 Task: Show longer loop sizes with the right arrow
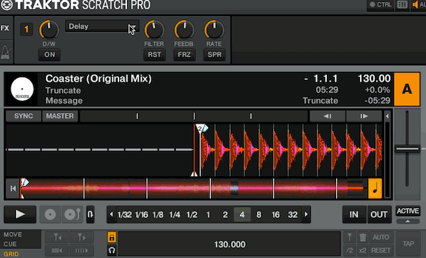[x=306, y=214]
